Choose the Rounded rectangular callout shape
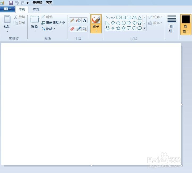 pos(129,28)
